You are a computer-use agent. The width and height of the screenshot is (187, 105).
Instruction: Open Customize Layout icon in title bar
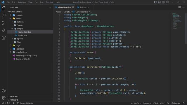click(167, 2)
